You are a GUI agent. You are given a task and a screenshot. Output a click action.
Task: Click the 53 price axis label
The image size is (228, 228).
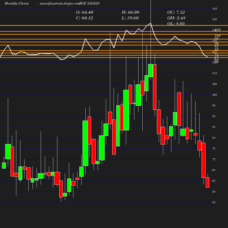tap(214, 202)
